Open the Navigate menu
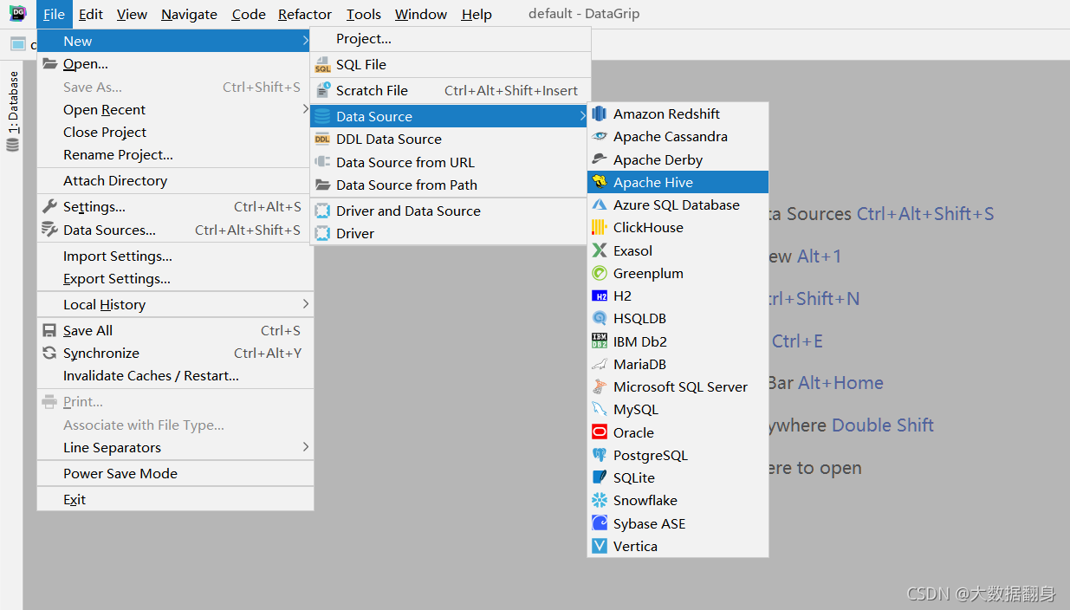Screen dimensions: 1070x610 click(x=189, y=14)
